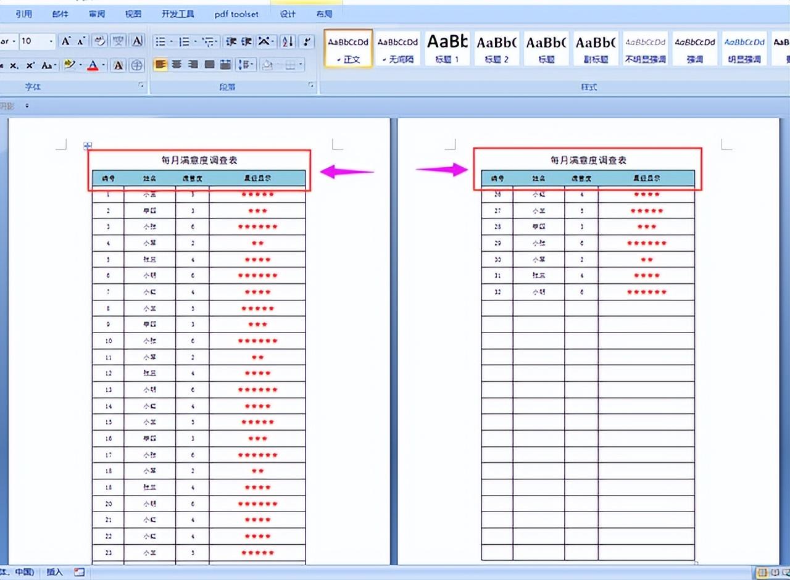The image size is (790, 580).
Task: Click the Sort button in paragraph group
Action: point(288,42)
